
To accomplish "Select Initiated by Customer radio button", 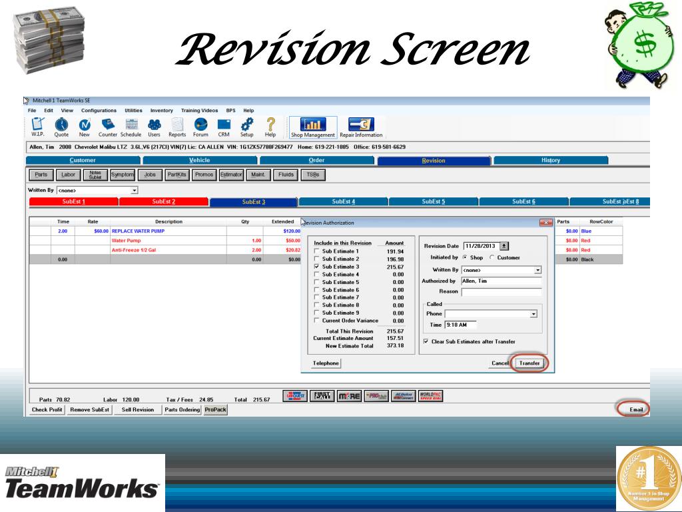I will click(492, 257).
